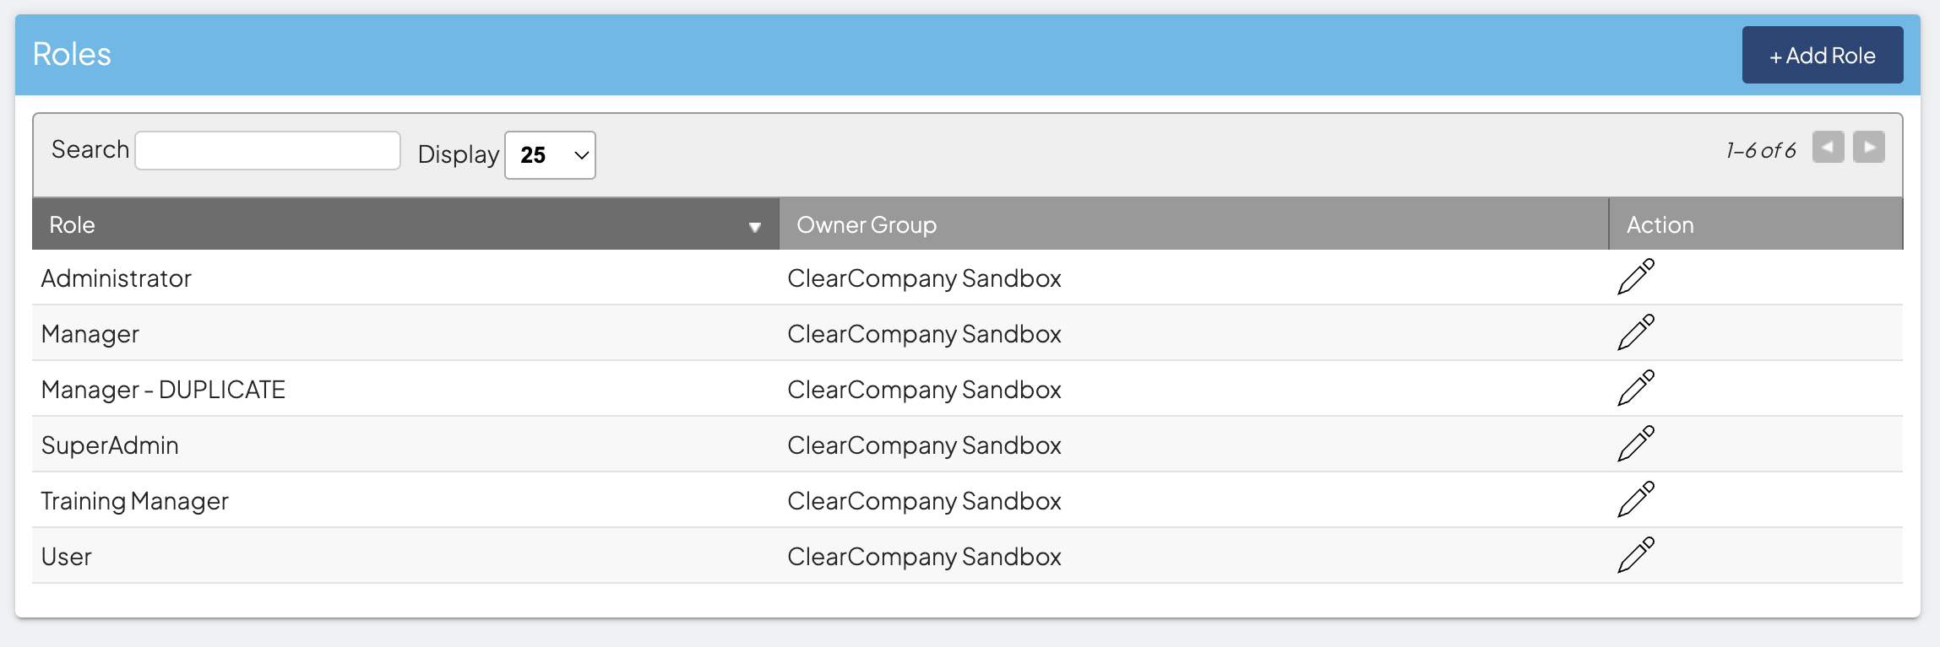
Task: Click the Owner Group column header
Action: [867, 225]
